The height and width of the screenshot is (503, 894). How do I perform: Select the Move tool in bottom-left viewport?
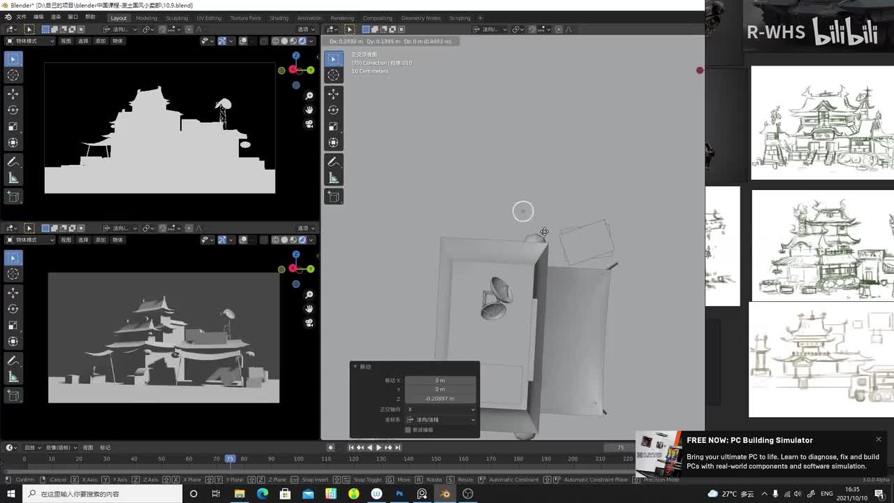coord(13,292)
